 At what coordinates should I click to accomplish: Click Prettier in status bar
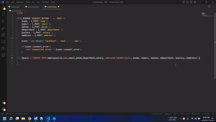[206, 114]
